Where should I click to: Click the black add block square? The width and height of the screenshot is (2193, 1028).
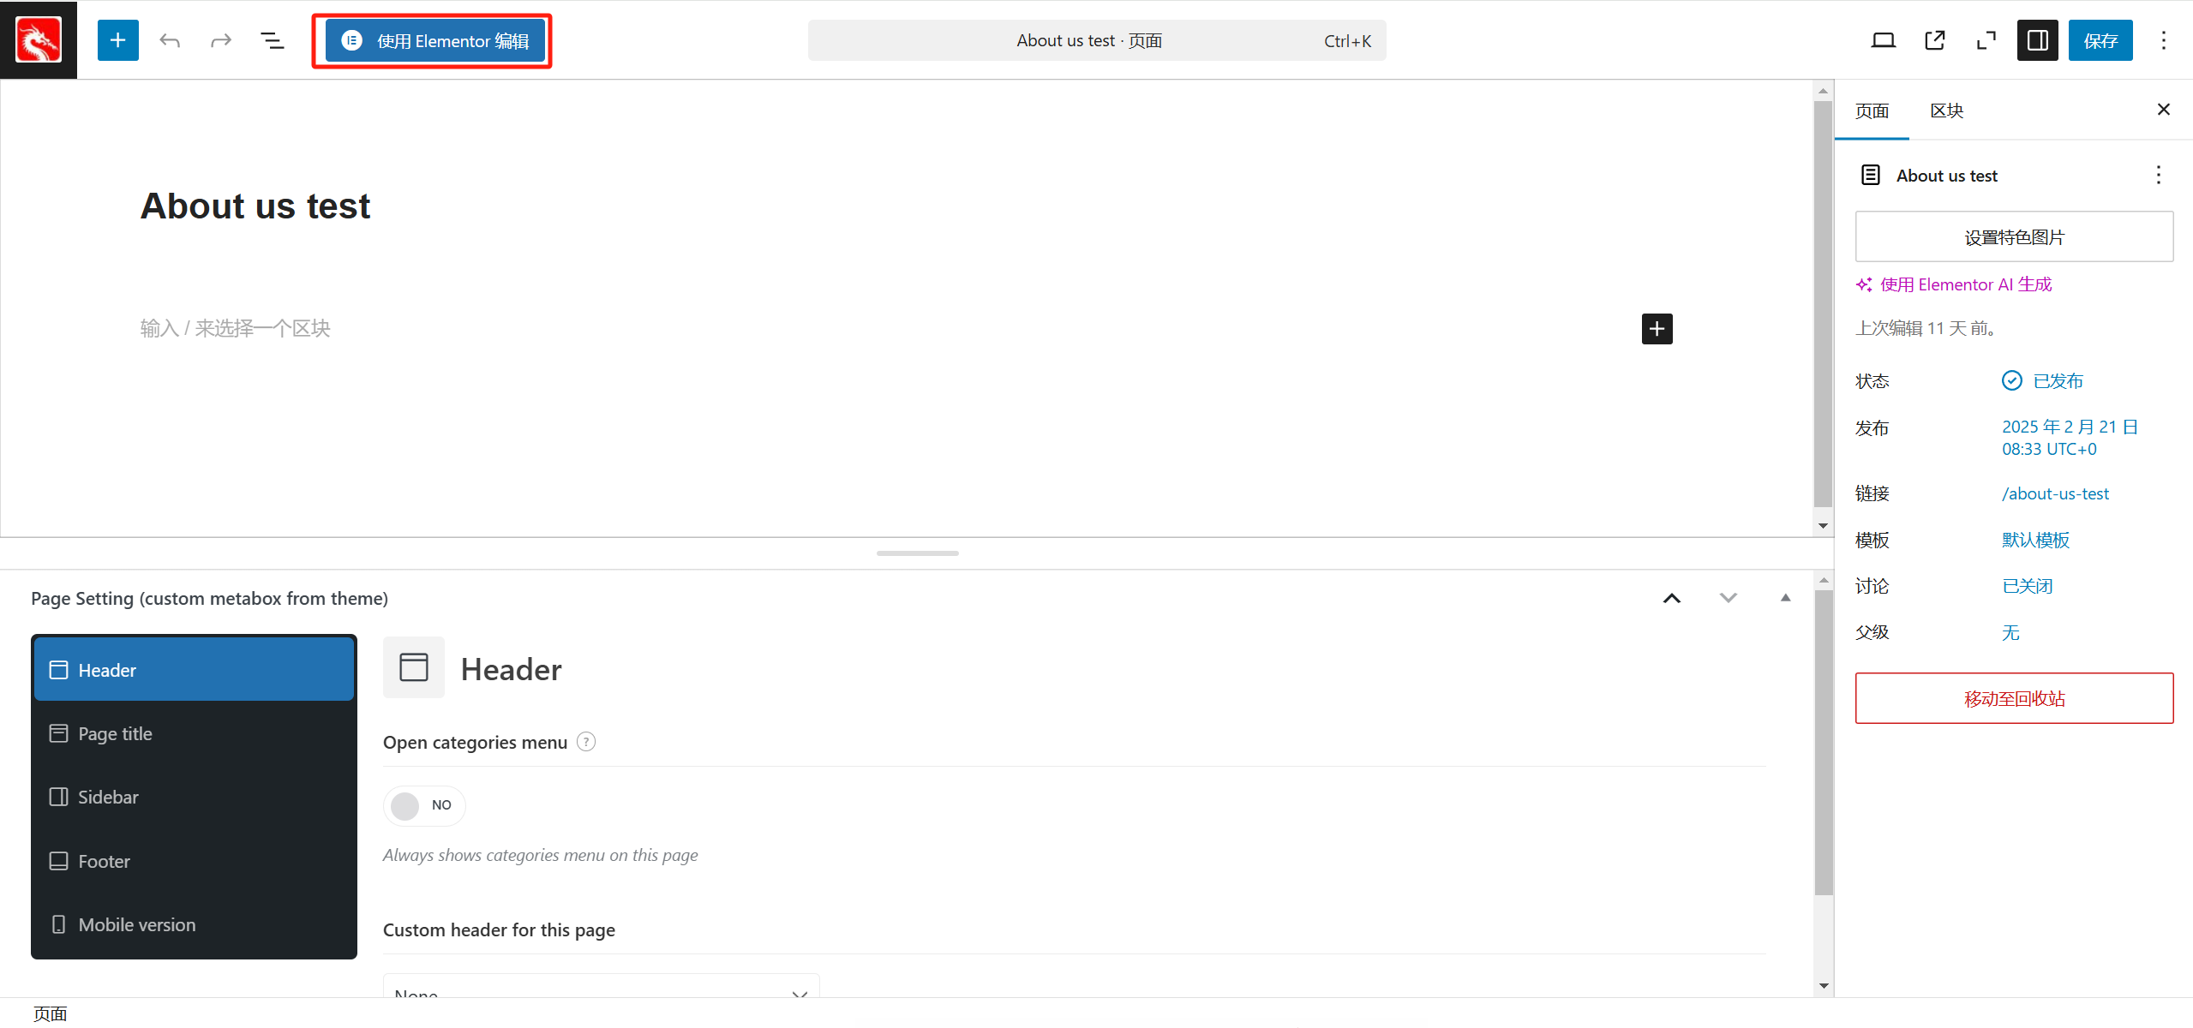click(x=1657, y=329)
